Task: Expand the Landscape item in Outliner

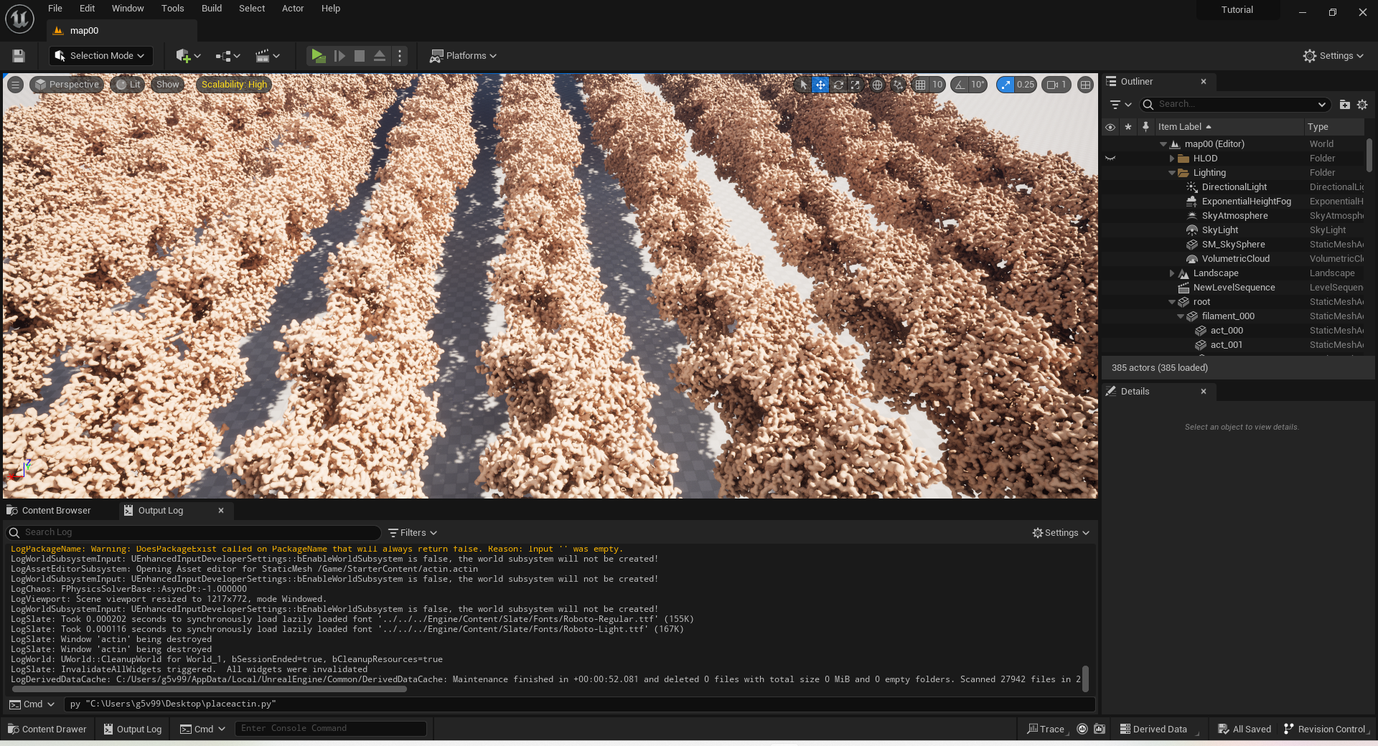Action: coord(1172,273)
